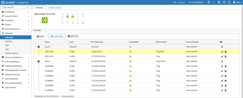
Task: Open the help question mark icon
Action: coord(224,2)
